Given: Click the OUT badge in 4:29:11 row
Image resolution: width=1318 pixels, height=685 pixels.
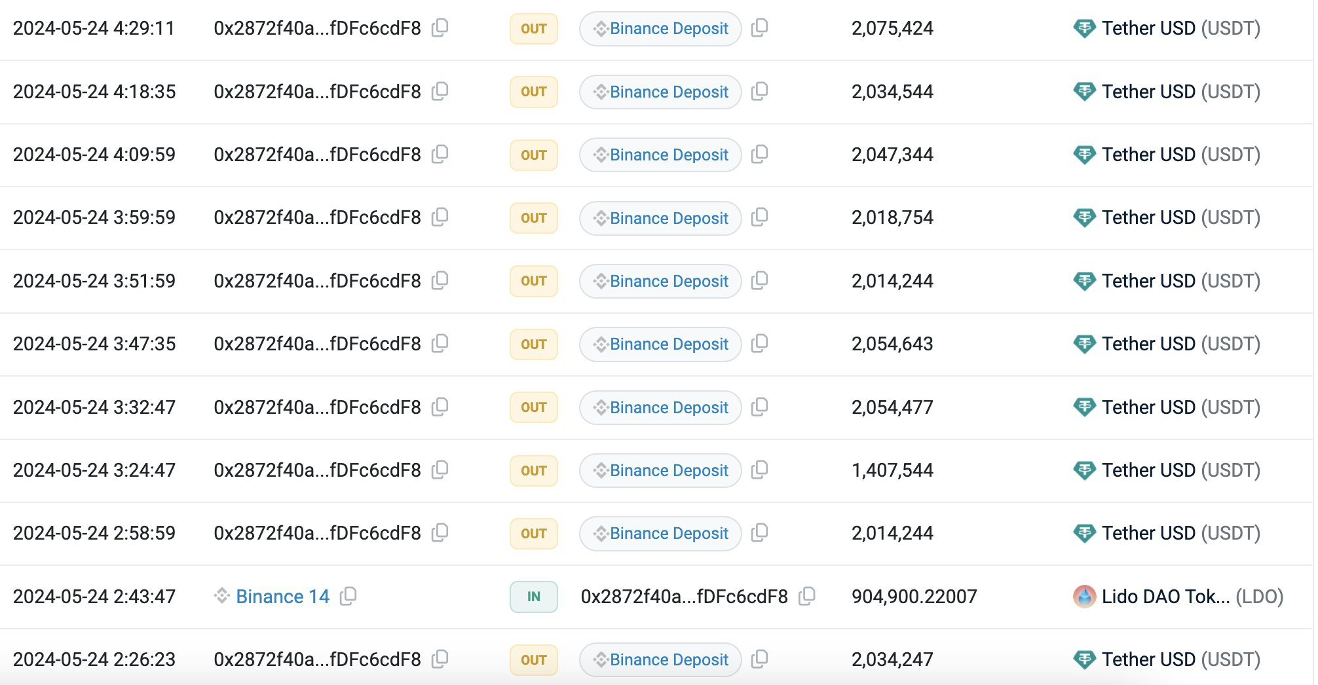Looking at the screenshot, I should point(534,28).
